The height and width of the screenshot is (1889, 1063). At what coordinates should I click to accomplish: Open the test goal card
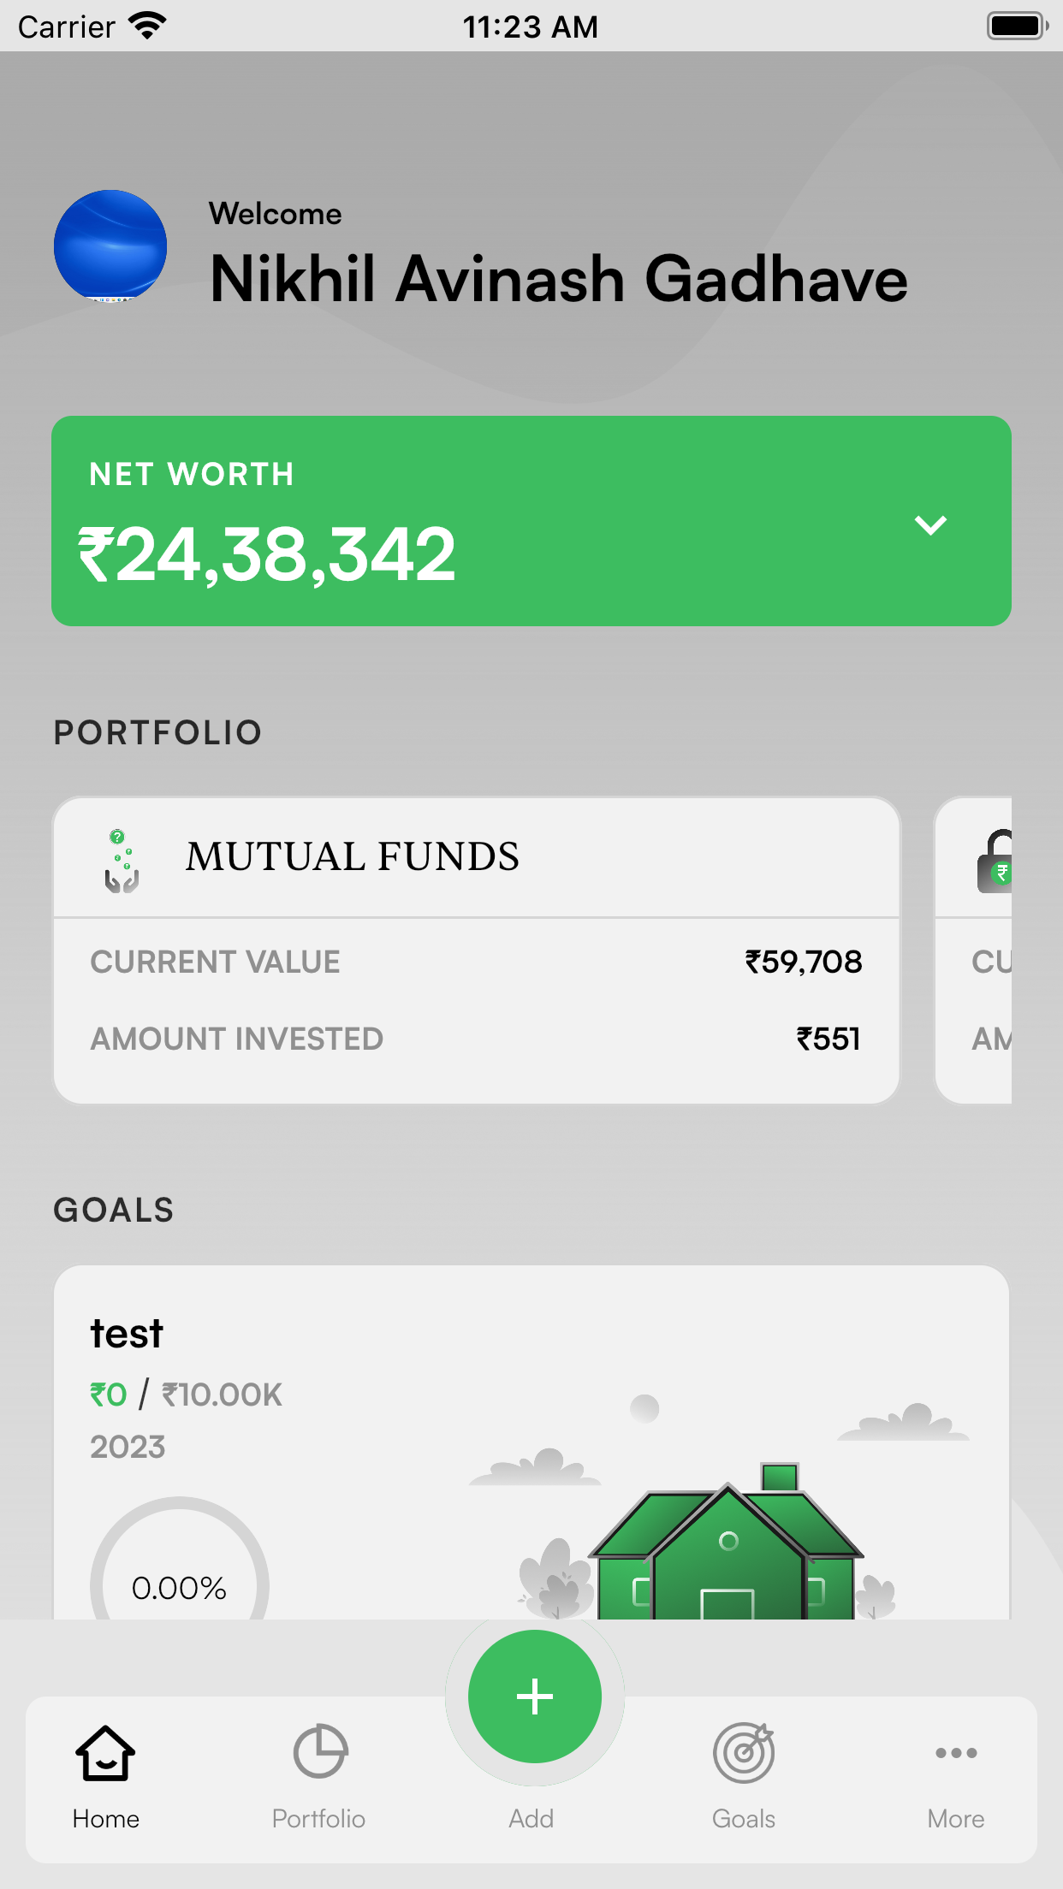pos(531,1442)
